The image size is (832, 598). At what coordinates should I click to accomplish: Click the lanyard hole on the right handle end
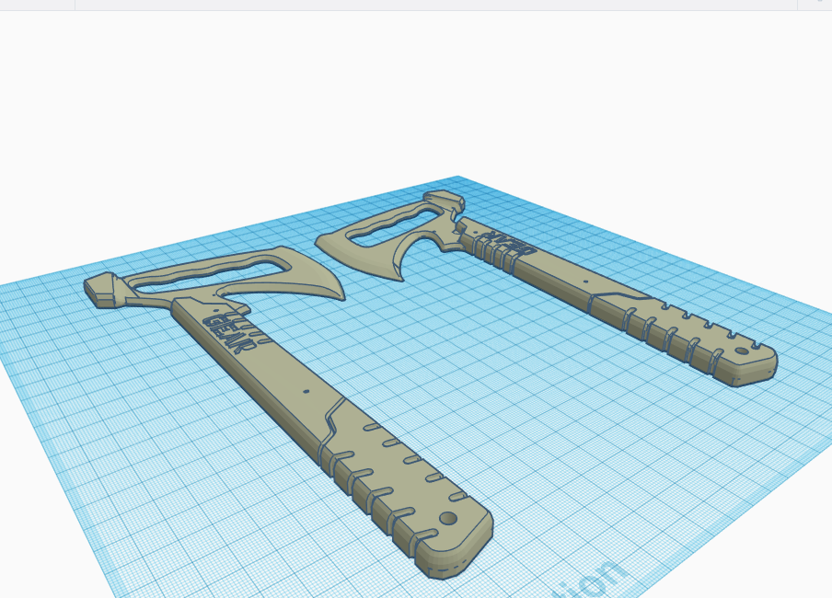tap(742, 352)
